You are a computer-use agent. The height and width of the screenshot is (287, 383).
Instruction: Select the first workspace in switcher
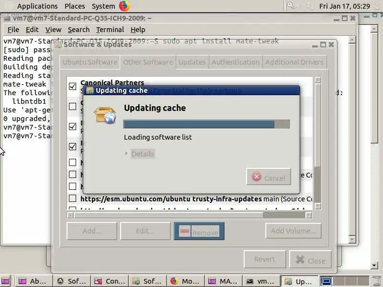click(326, 281)
